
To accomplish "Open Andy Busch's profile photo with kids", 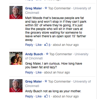I will pos(16,58).
